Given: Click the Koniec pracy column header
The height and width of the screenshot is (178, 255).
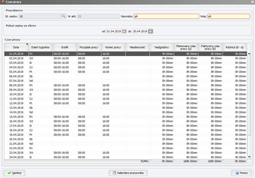Looking at the screenshot, I should pyautogui.click(x=113, y=47).
